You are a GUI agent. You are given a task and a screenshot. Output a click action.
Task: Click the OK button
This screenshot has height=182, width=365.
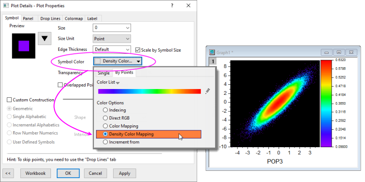[68, 173]
